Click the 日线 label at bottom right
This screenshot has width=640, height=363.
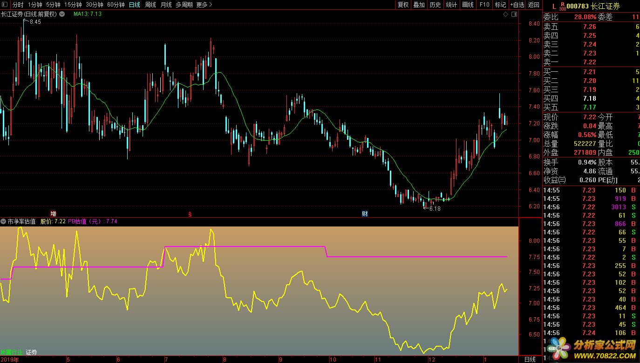[530, 359]
